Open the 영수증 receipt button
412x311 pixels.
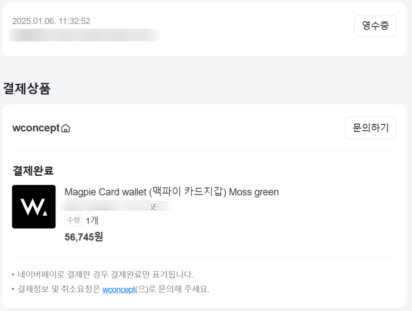[x=375, y=26]
